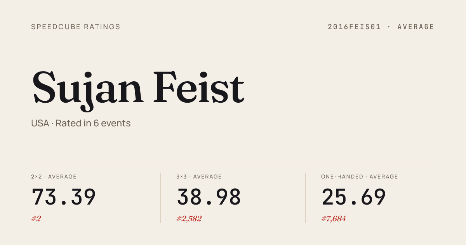Click the 25.69 rating value
Screen dimensions: 466x245
[x=354, y=197]
